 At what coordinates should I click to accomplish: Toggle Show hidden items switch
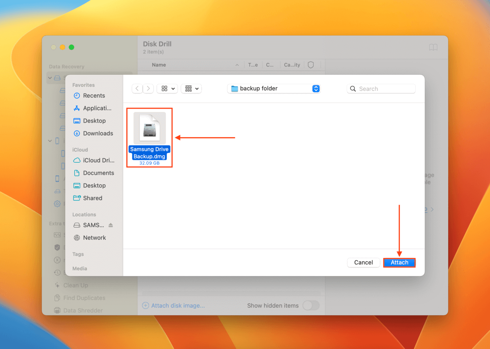(311, 305)
